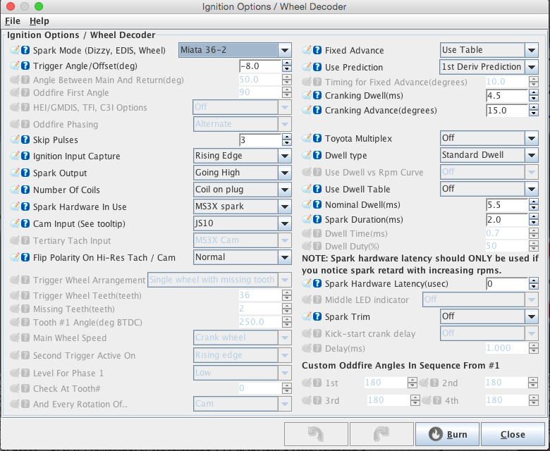Expand the Ignition Input Capture dropdown
The width and height of the screenshot is (550, 451).
pos(243,156)
